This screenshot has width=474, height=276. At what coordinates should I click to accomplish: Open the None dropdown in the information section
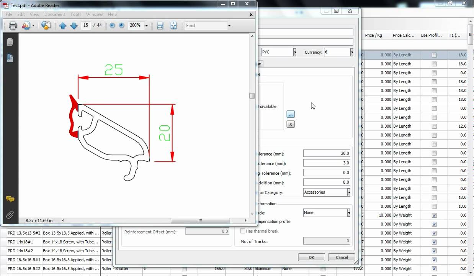(348, 213)
